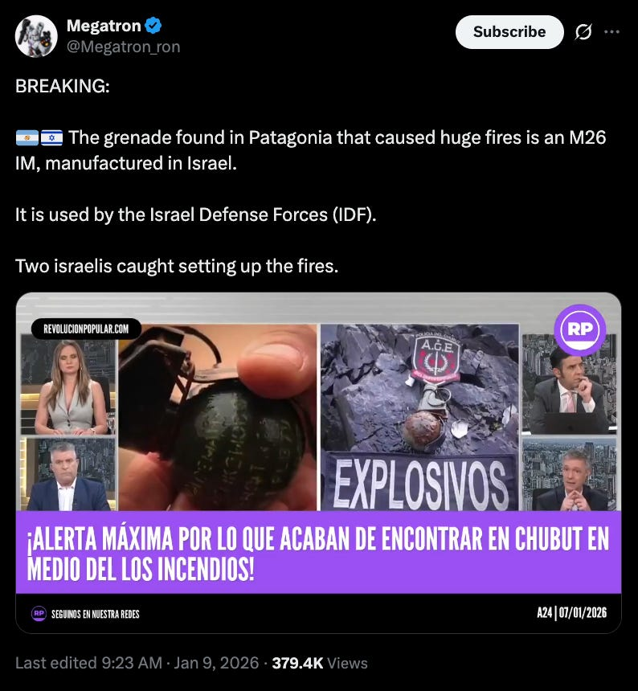Click the blue verified checkmark badge
The height and width of the screenshot is (691, 638).
153,26
